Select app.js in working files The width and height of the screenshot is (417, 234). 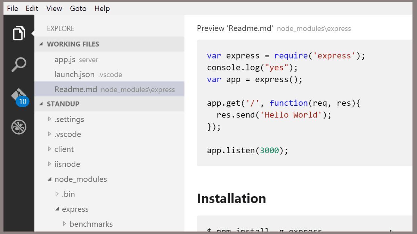(x=109, y=60)
